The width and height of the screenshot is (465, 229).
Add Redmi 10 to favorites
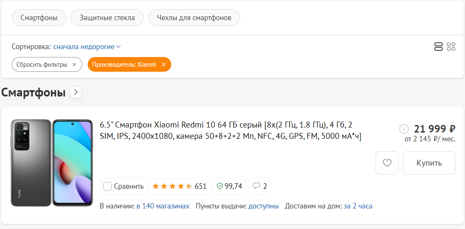pyautogui.click(x=387, y=163)
